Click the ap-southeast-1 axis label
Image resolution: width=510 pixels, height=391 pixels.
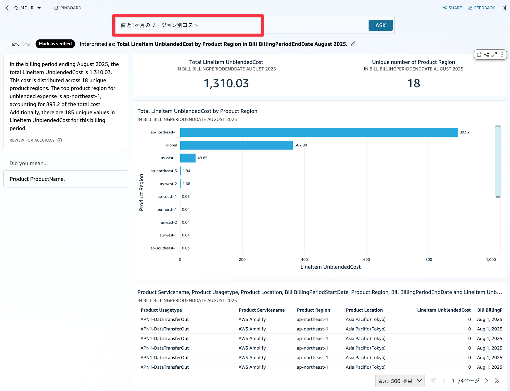pos(163,248)
